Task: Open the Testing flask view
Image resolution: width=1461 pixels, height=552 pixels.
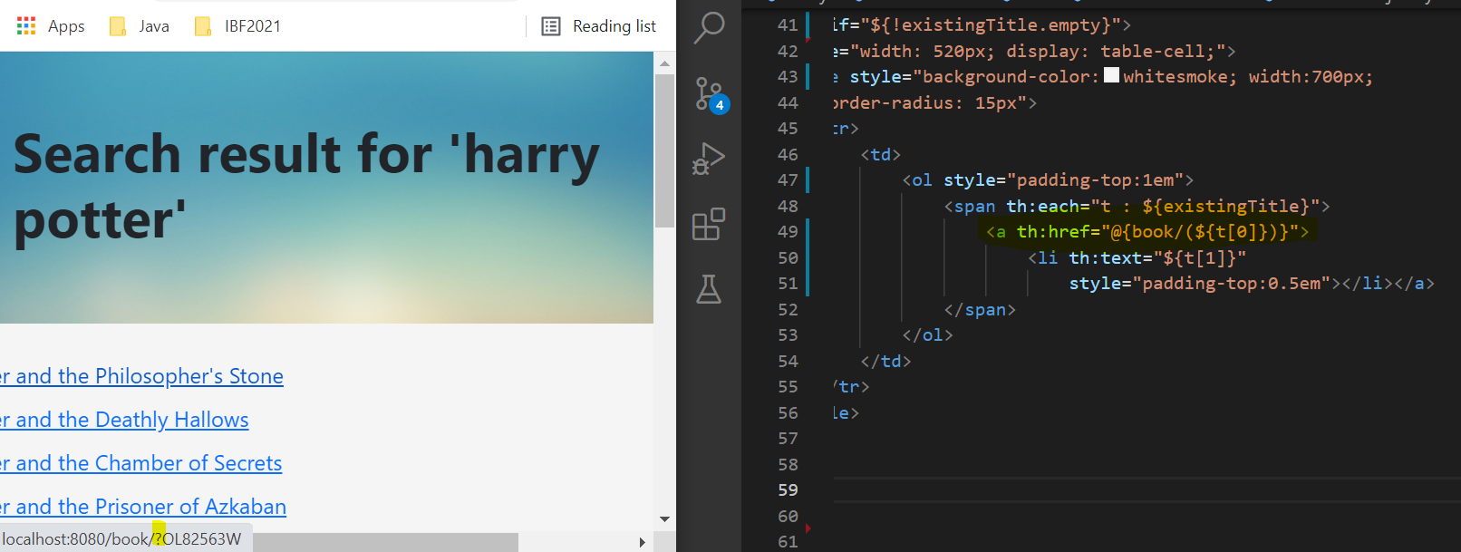Action: [709, 289]
